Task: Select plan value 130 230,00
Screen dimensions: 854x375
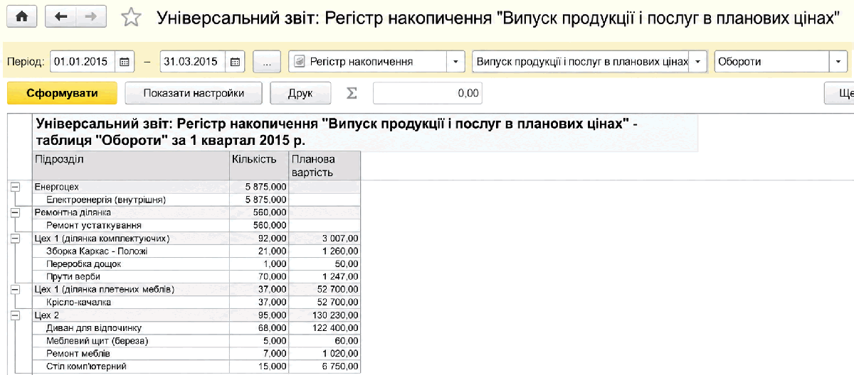Action: 325,315
